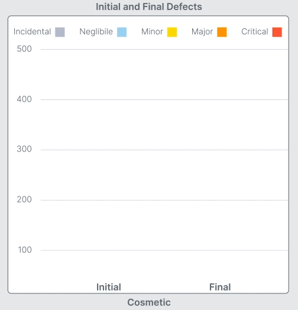Click the Neglibile light blue swatch
This screenshot has width=298, height=310.
[122, 32]
